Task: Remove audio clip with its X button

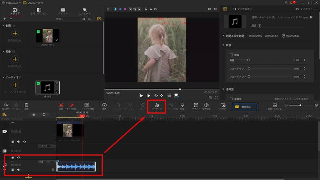Action: click(57, 83)
